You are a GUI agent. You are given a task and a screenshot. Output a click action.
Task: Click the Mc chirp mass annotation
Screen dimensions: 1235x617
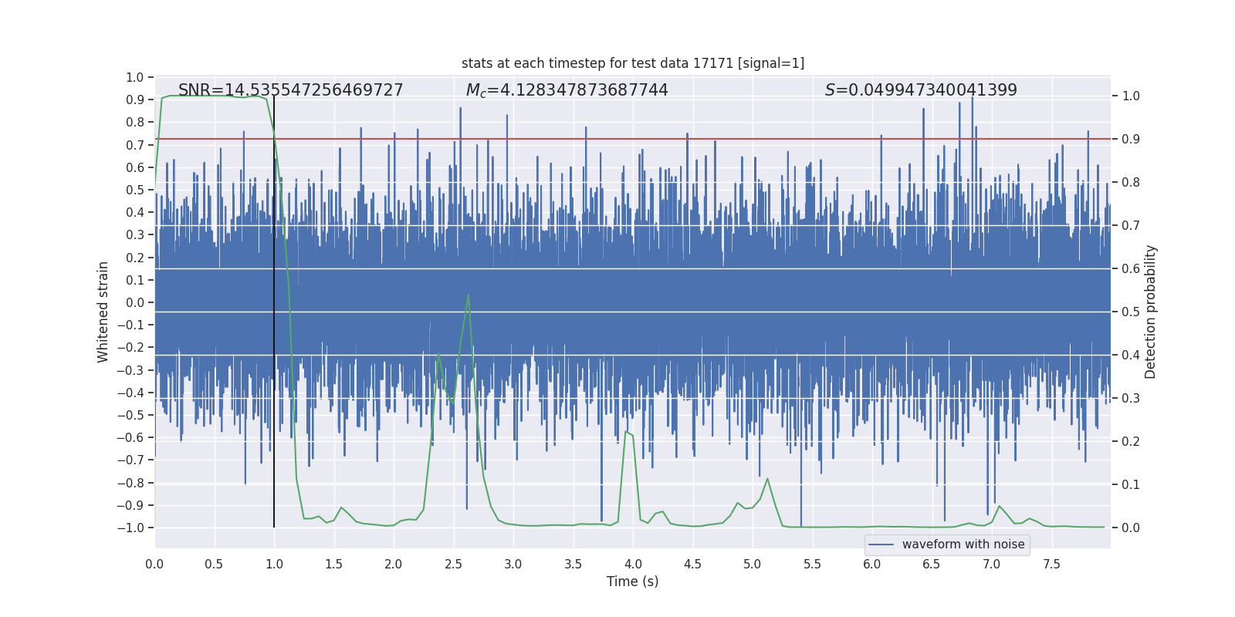pos(567,90)
